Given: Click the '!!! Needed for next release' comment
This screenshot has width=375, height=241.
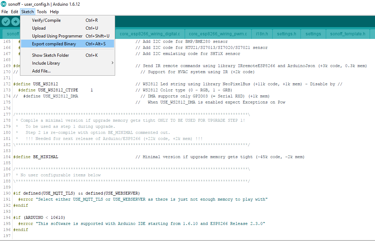Looking at the screenshot, I should click(114, 139).
